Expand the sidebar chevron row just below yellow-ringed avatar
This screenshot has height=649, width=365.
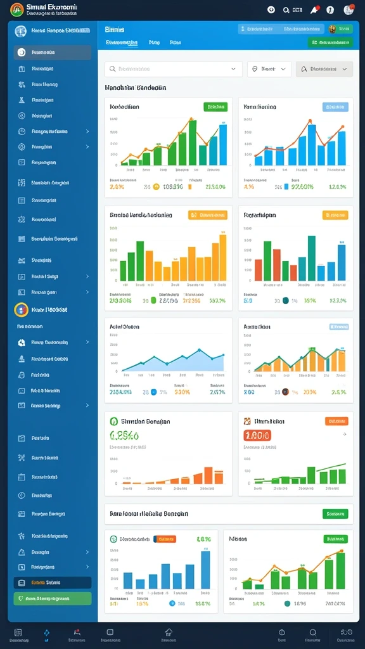pyautogui.click(x=87, y=342)
